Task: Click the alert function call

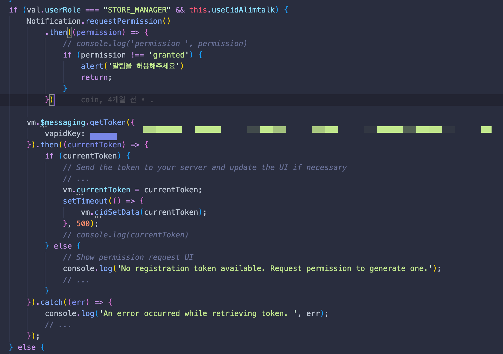Action: click(x=92, y=66)
